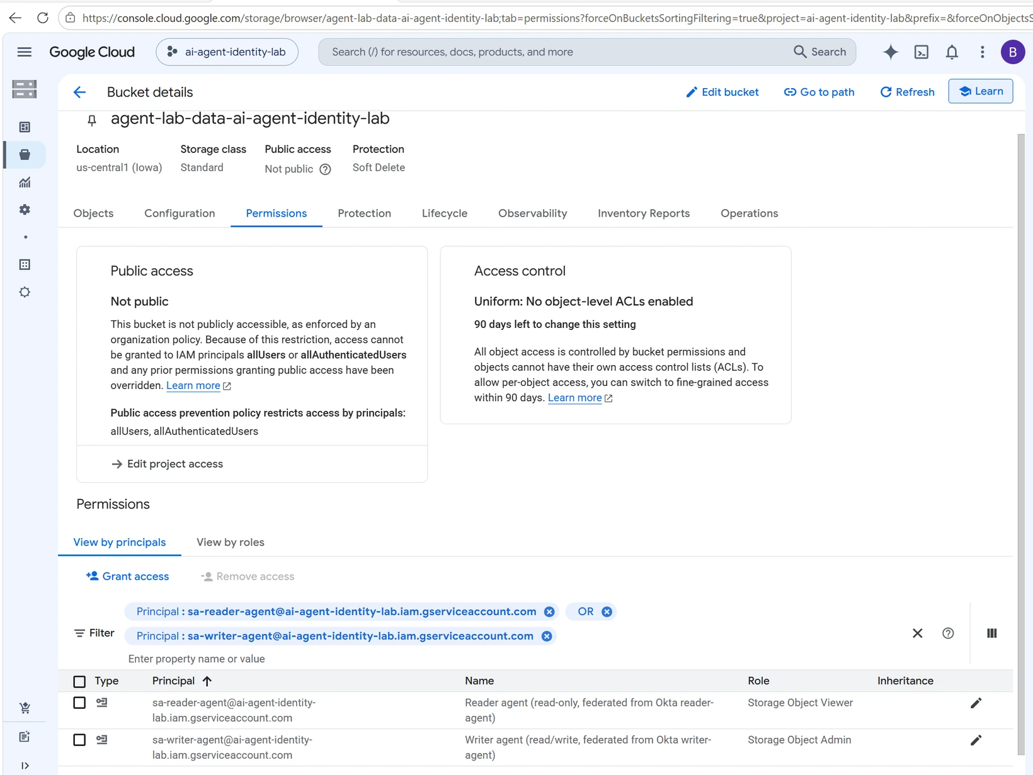Click Go to path button
The height and width of the screenshot is (775, 1033).
[x=819, y=93]
